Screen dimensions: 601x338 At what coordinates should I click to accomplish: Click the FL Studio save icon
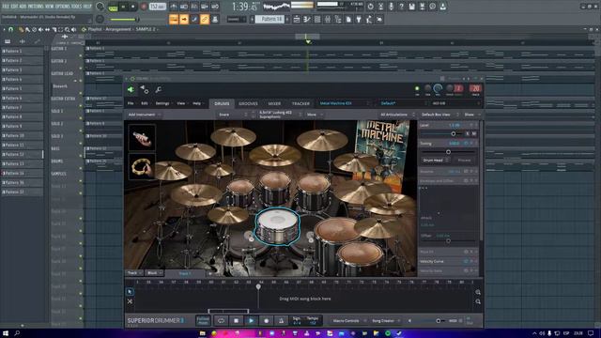411,7
